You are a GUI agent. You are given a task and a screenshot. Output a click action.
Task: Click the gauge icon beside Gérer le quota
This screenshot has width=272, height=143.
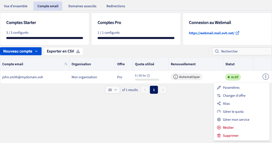219,111
